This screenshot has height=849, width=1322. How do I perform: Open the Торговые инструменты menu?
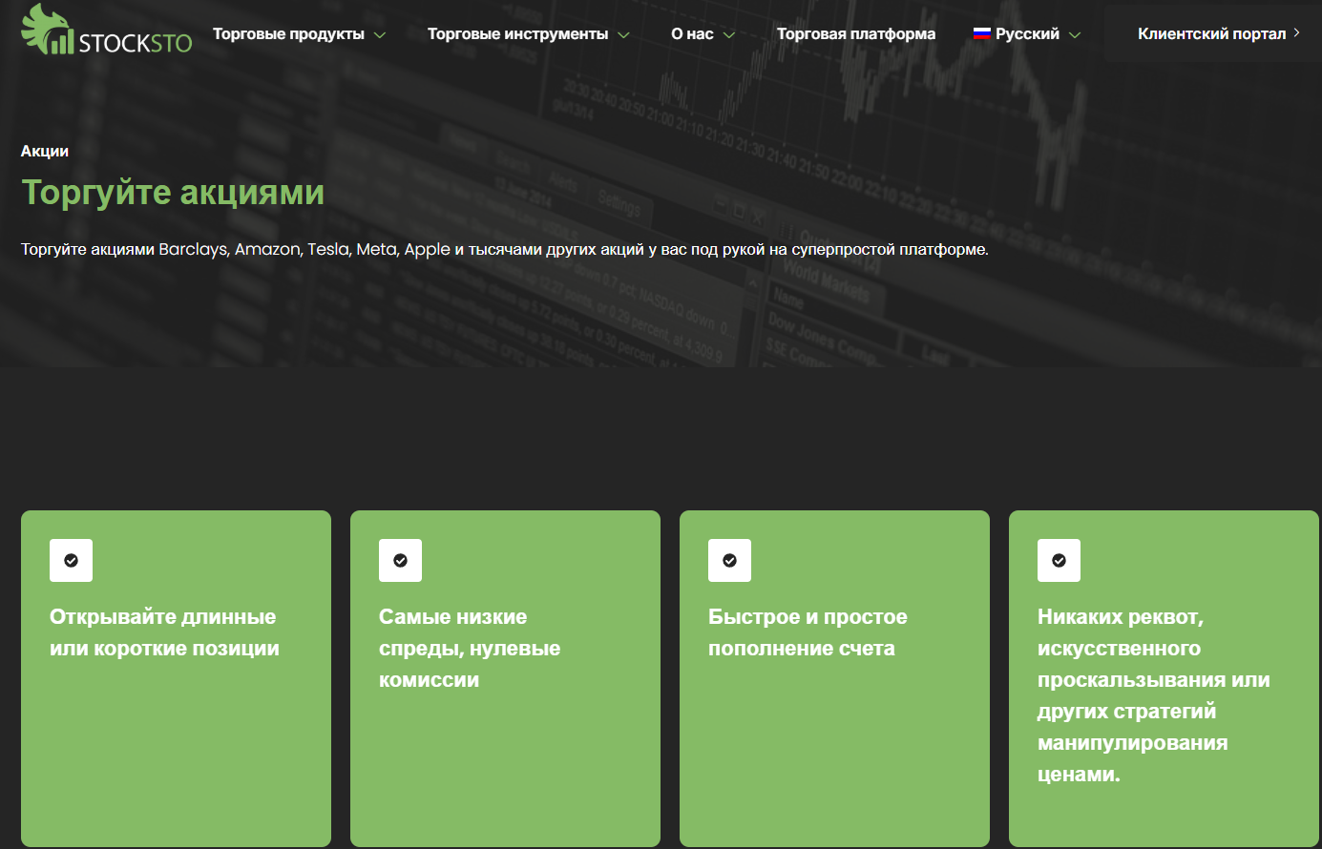click(517, 34)
